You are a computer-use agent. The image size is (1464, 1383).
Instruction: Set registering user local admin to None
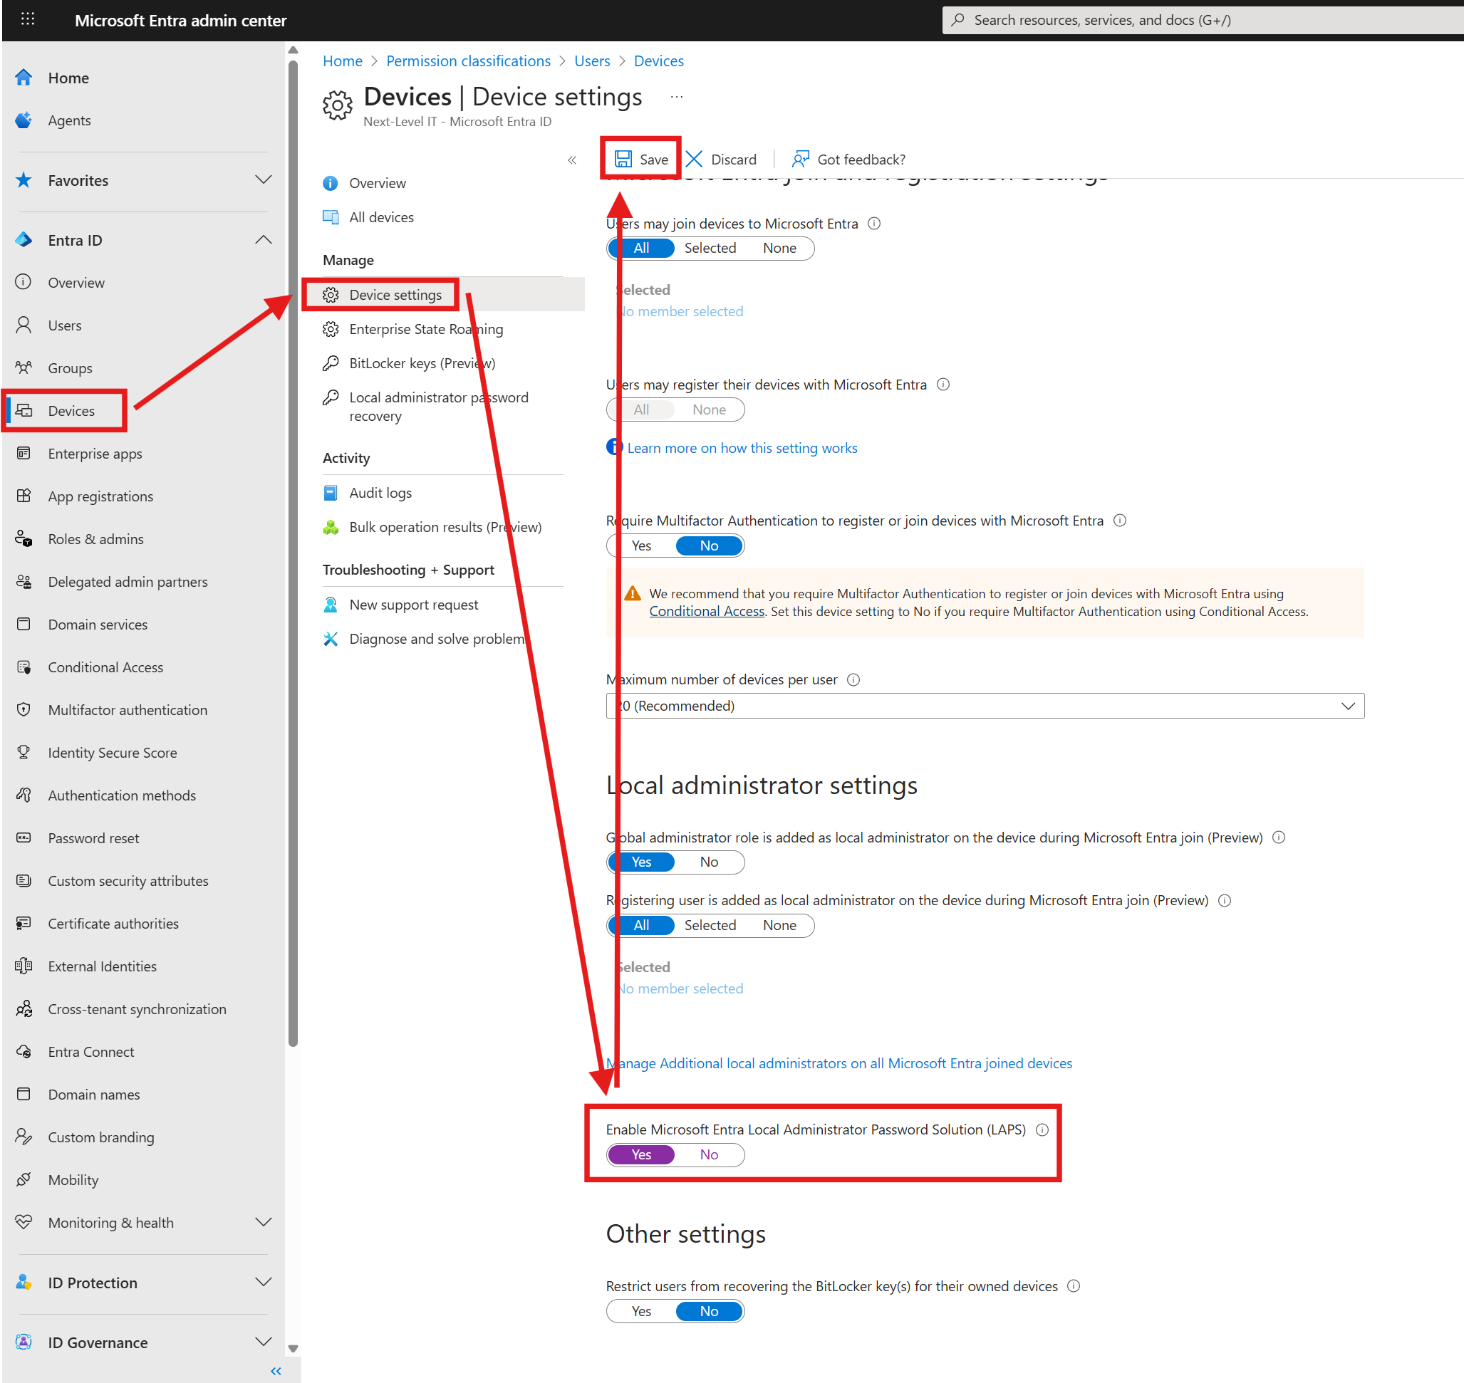[x=779, y=926]
